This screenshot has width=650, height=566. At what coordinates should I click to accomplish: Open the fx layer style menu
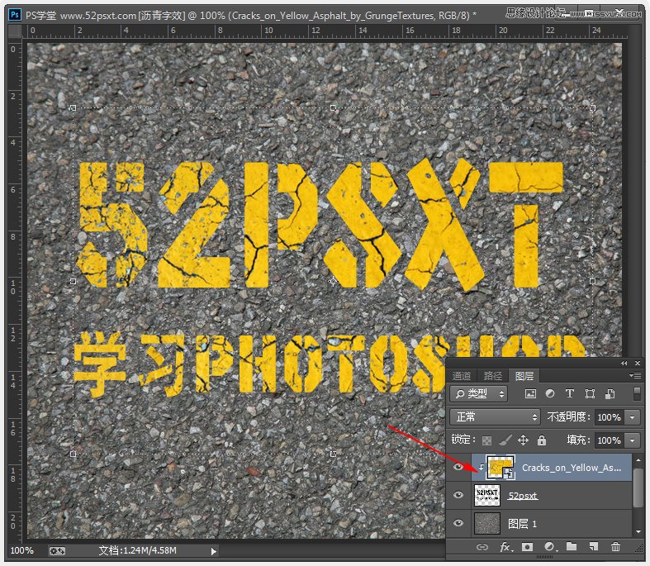click(x=506, y=547)
